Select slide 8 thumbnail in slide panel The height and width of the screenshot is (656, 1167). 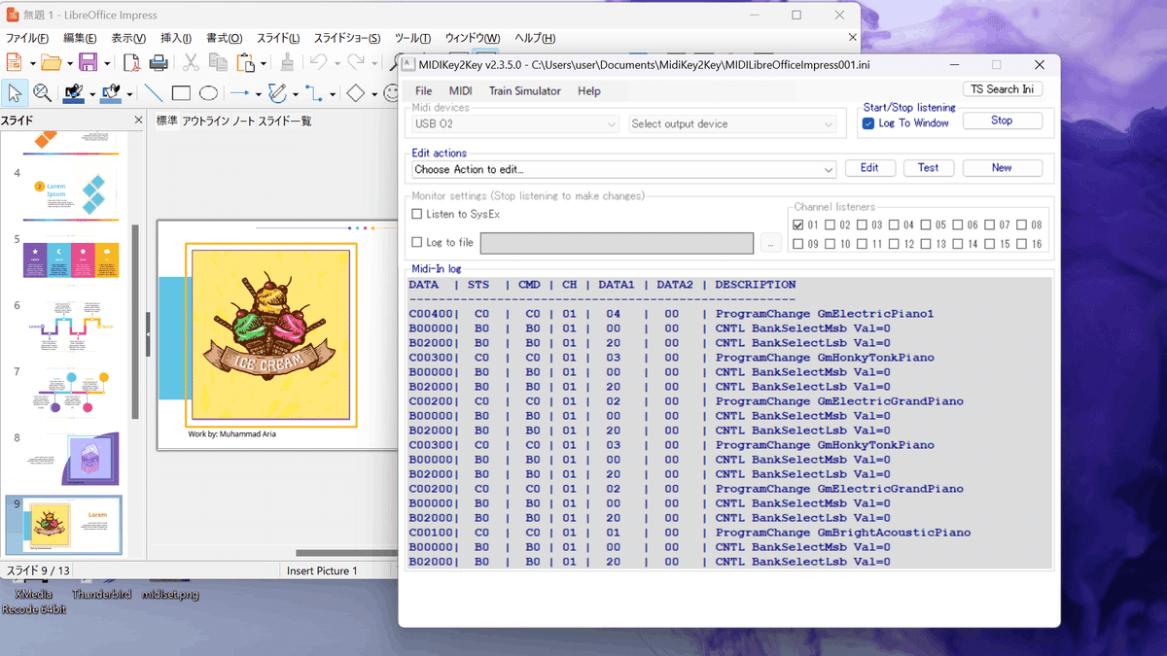point(71,459)
